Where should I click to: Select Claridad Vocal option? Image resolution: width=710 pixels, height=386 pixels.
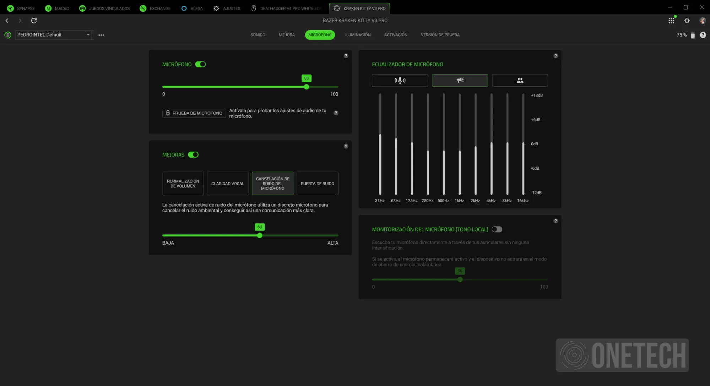[x=228, y=184]
